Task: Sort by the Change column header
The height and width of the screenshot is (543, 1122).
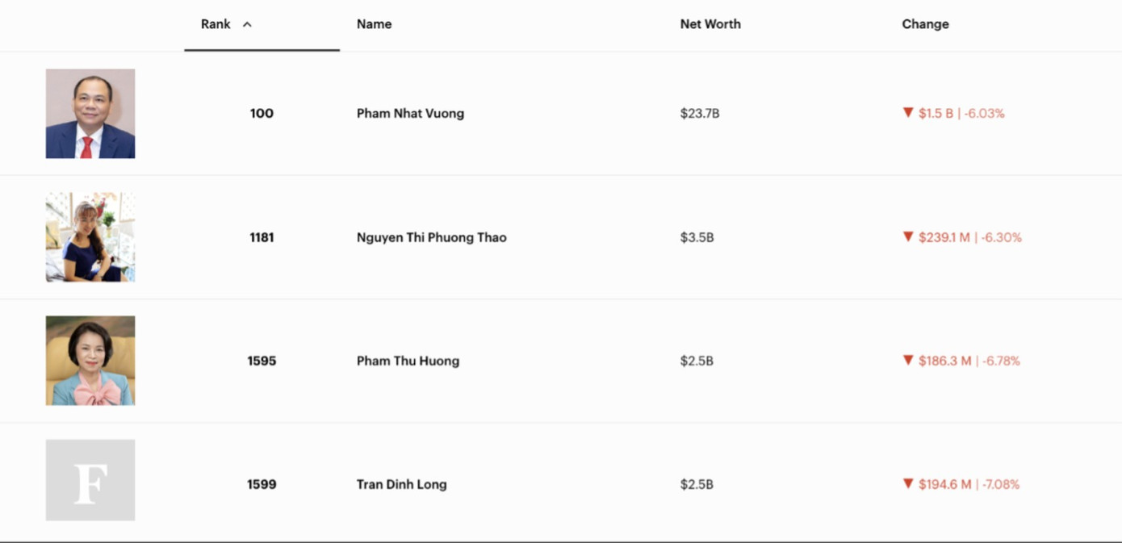Action: point(925,24)
